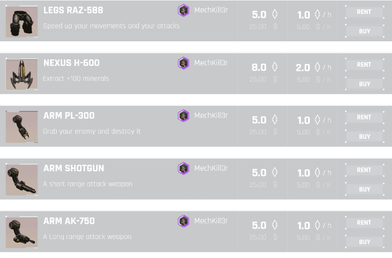Click the Legs RAZ-588 item thumbnail
Image resolution: width=392 pixels, height=258 pixels.
coord(19,22)
